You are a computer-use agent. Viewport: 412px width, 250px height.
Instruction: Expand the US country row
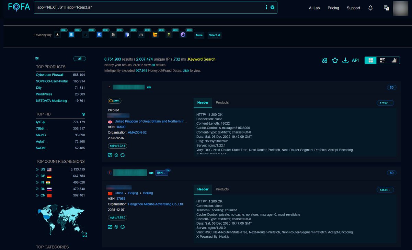tap(37, 170)
